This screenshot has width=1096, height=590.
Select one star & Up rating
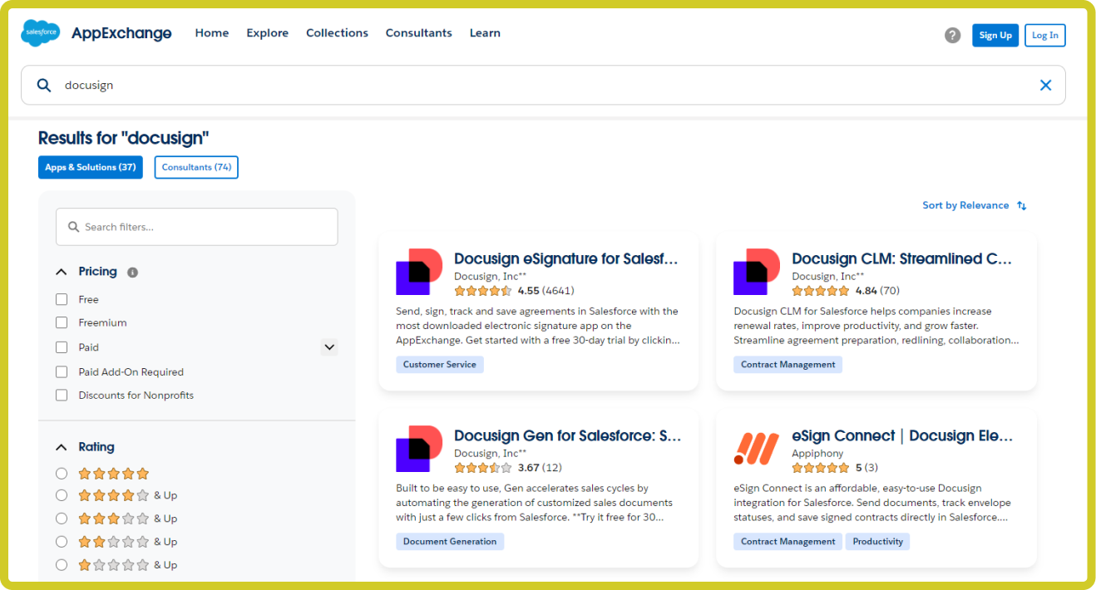click(62, 565)
